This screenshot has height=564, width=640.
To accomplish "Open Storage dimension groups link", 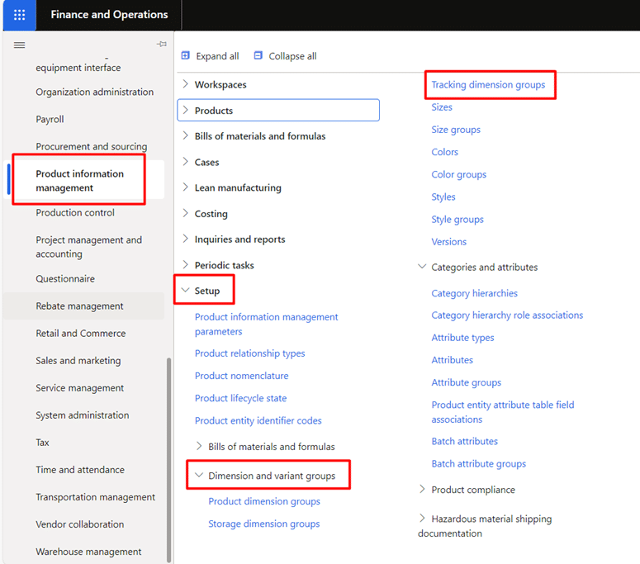I will (264, 524).
